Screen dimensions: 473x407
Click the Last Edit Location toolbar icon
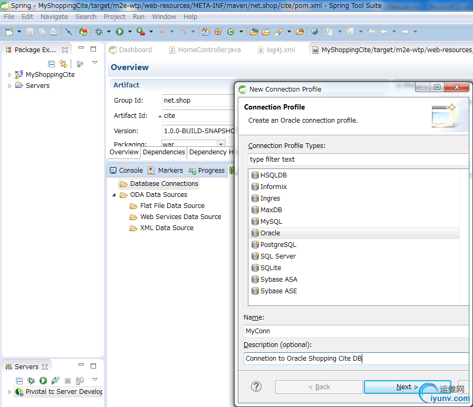[x=371, y=32]
